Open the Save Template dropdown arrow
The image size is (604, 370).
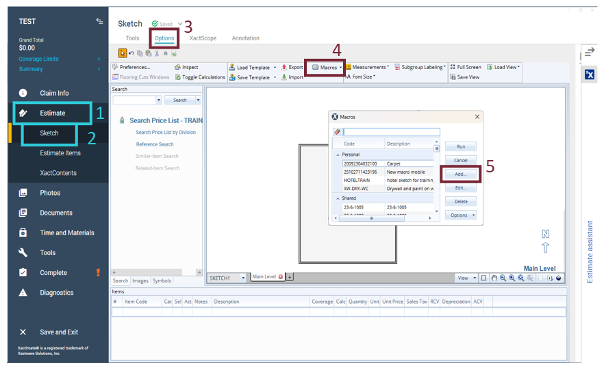pos(275,77)
